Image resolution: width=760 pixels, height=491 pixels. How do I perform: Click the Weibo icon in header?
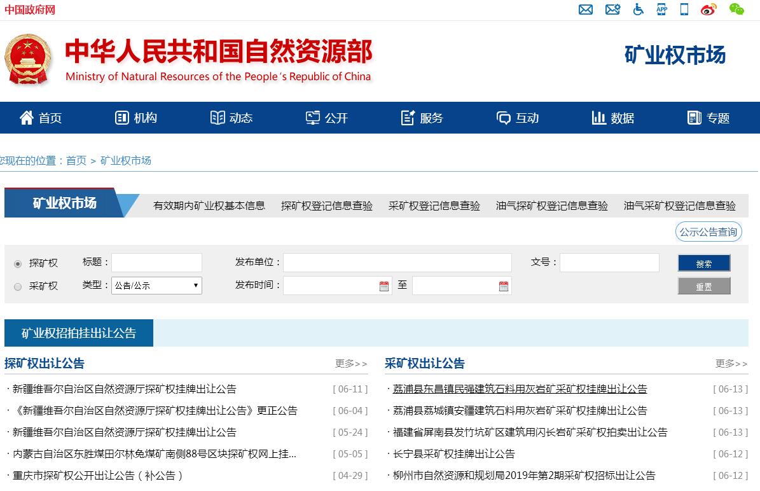(708, 10)
